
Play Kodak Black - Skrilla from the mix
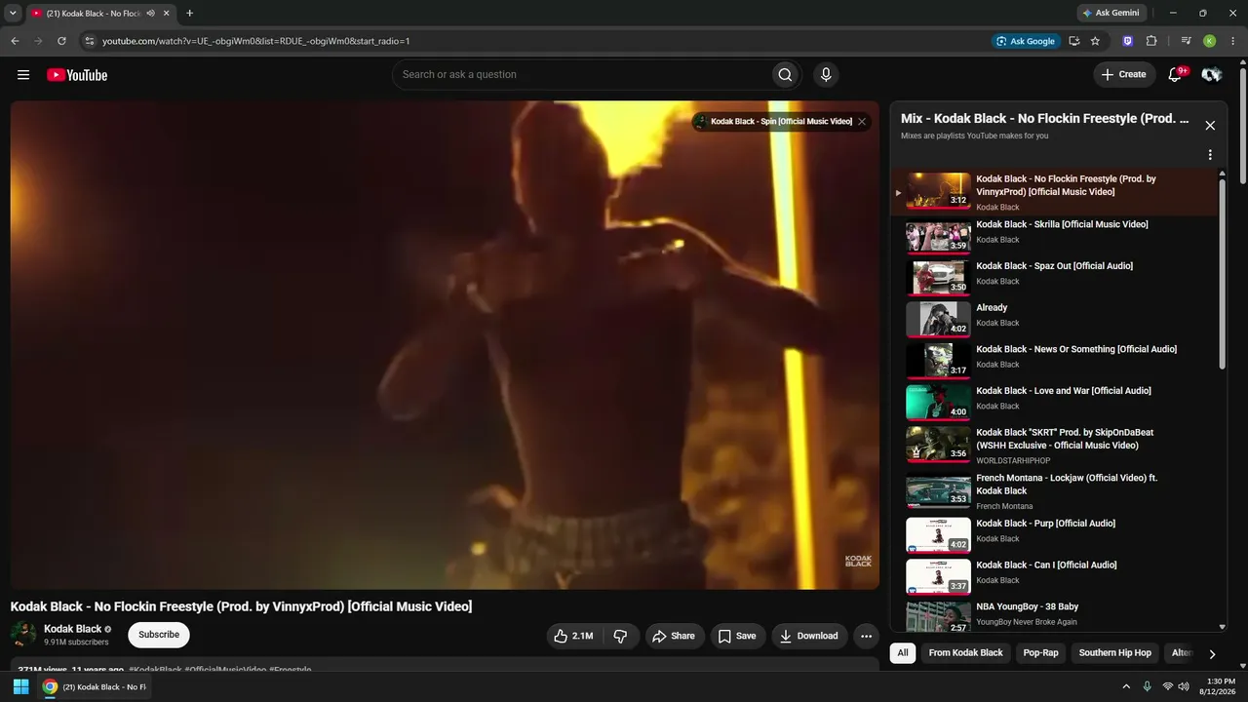point(1054,235)
